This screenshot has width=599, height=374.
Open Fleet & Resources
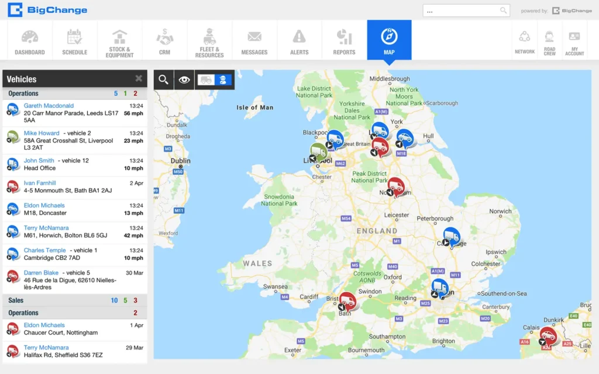[209, 41]
